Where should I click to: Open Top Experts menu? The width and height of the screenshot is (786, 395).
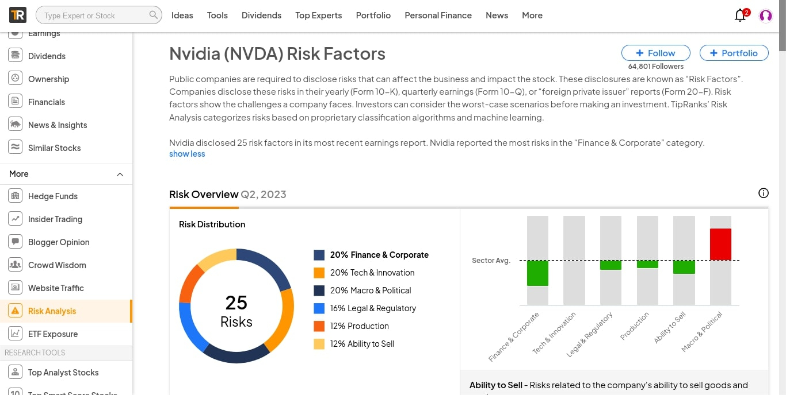tap(318, 16)
